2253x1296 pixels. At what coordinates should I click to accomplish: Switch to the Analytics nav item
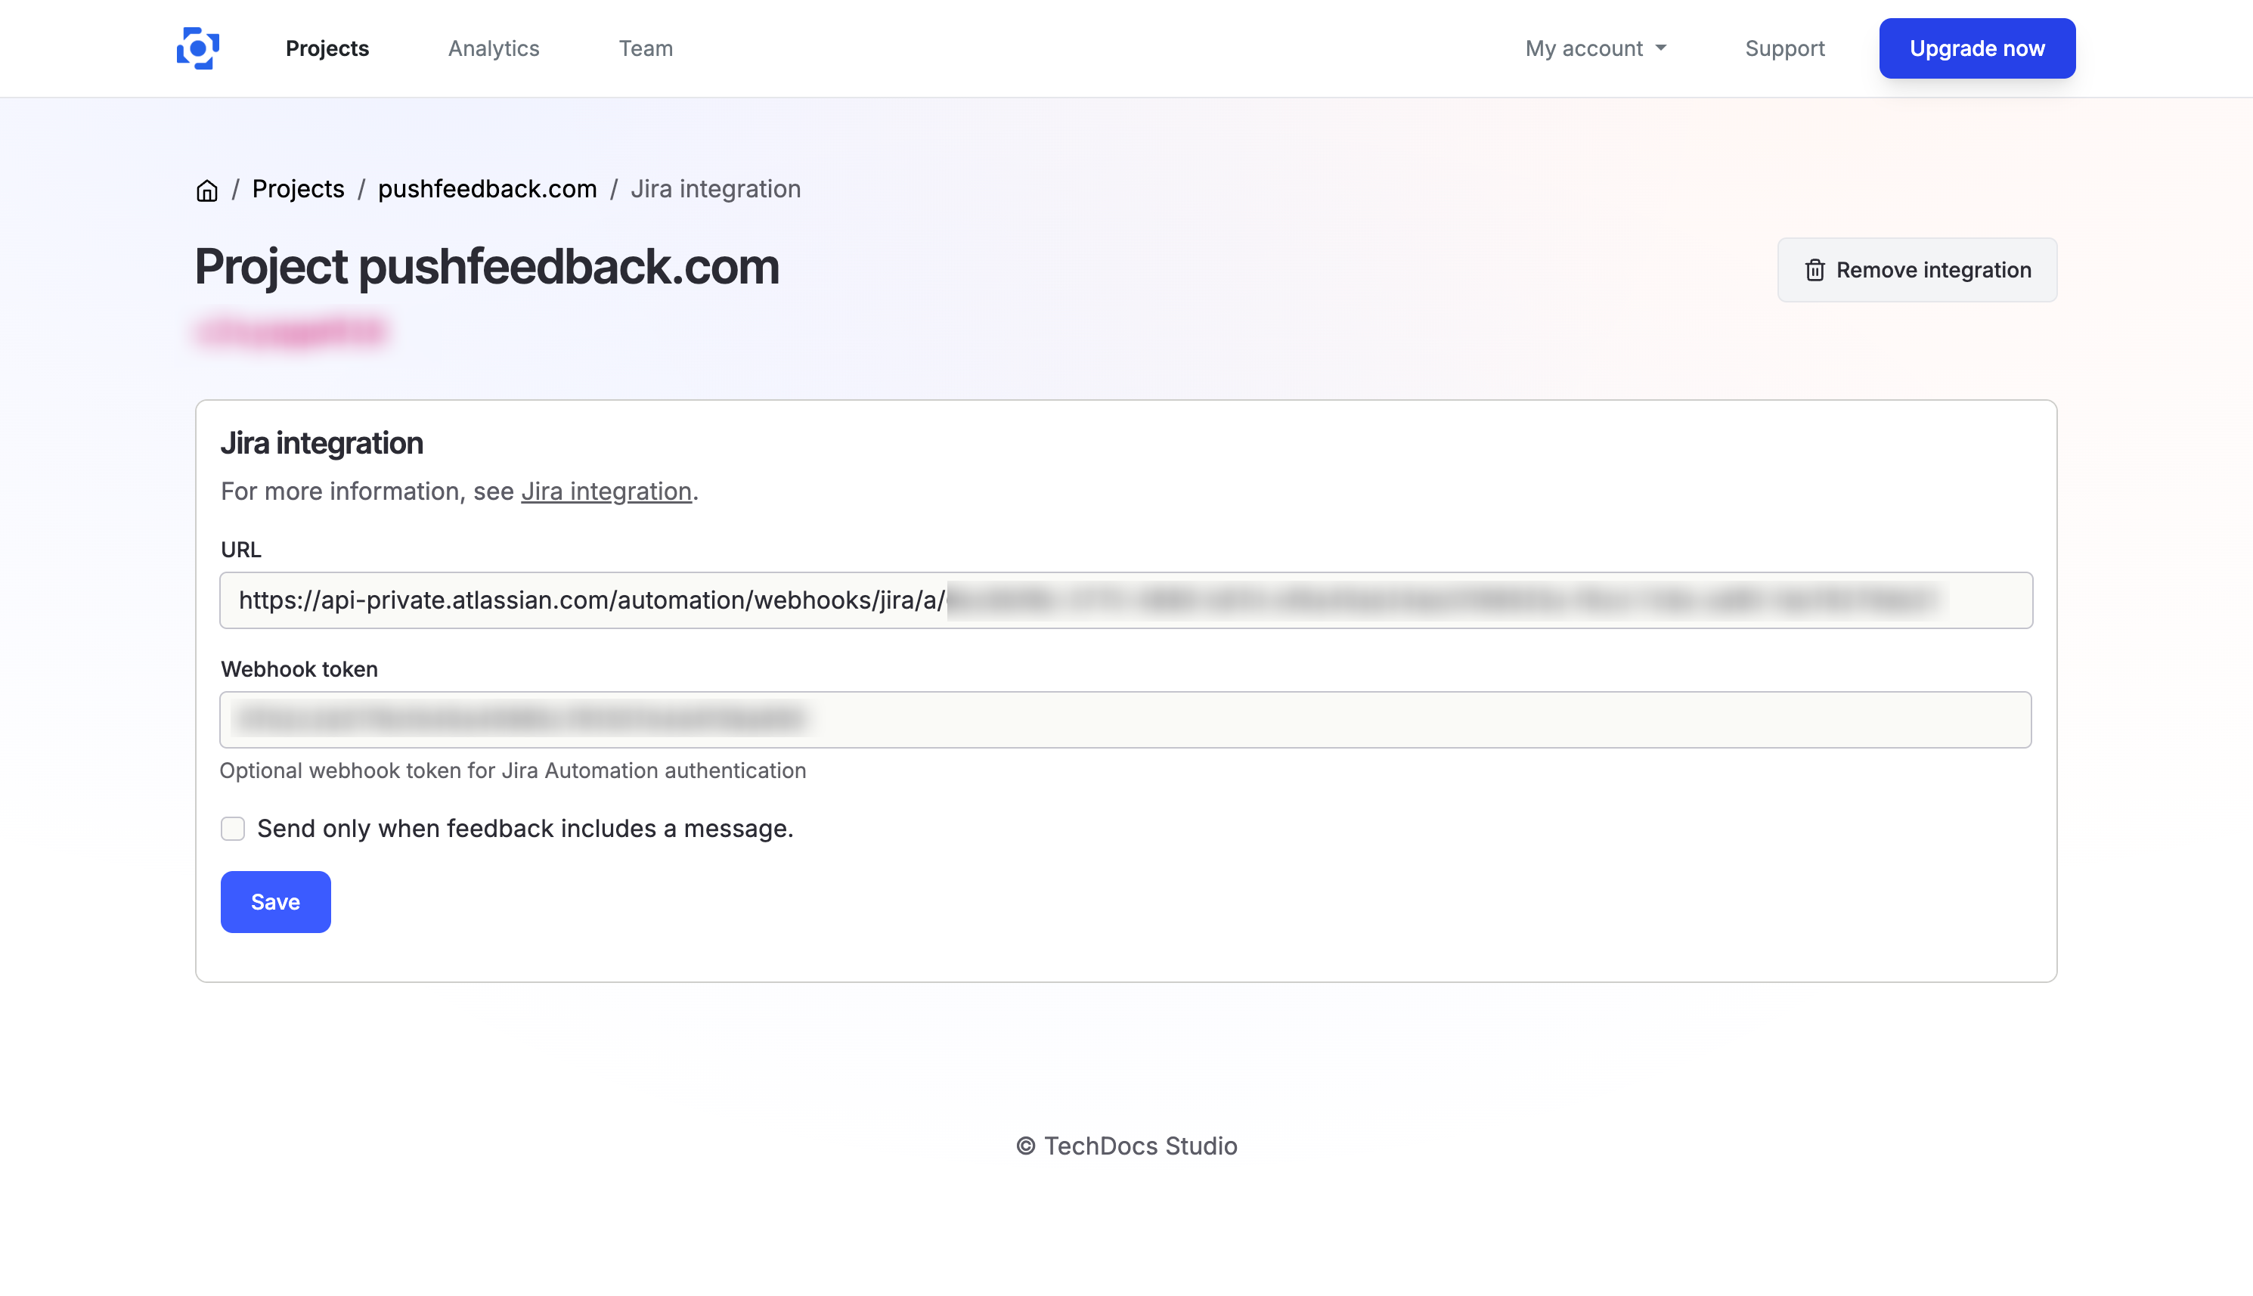click(x=494, y=48)
